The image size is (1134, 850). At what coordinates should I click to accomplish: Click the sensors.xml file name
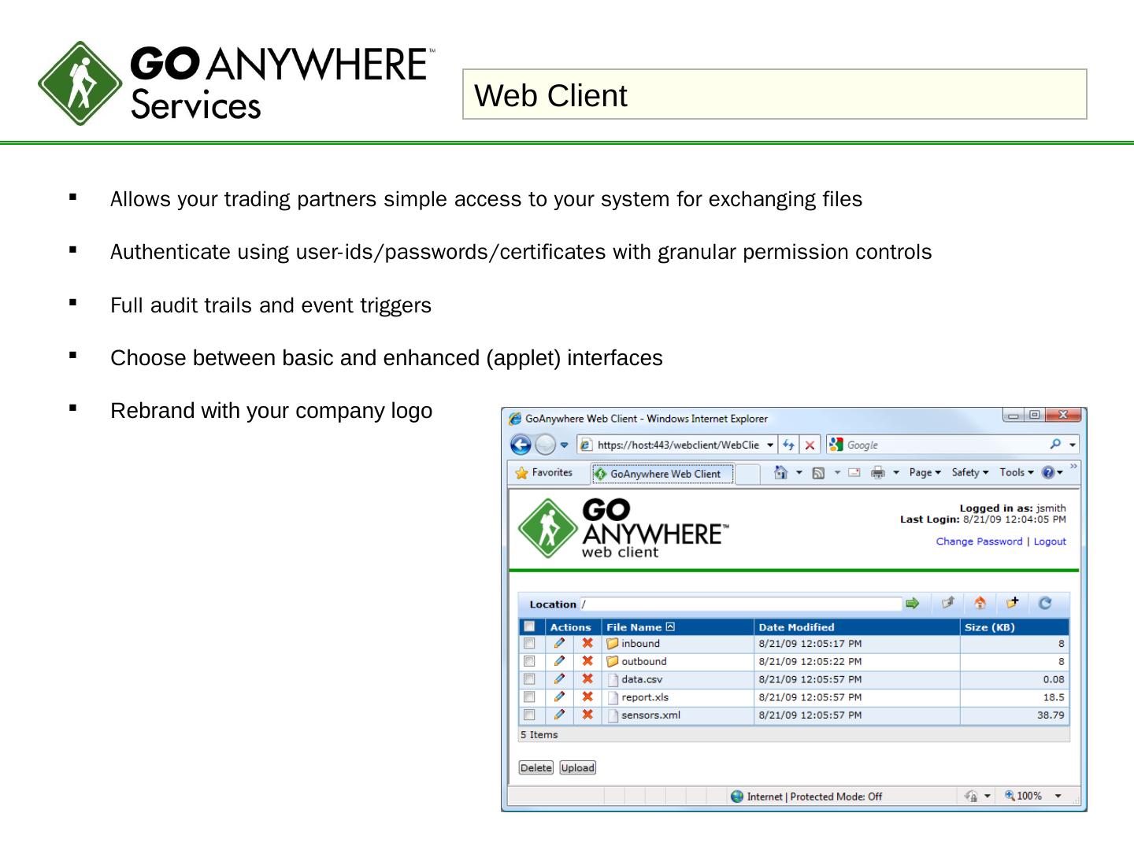pyautogui.click(x=650, y=715)
